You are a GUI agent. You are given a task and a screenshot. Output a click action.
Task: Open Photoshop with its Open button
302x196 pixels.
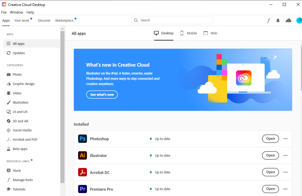(x=270, y=139)
